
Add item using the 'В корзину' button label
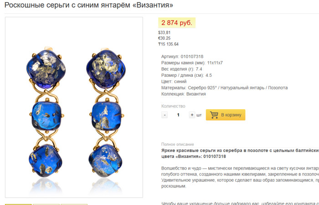click(231, 115)
